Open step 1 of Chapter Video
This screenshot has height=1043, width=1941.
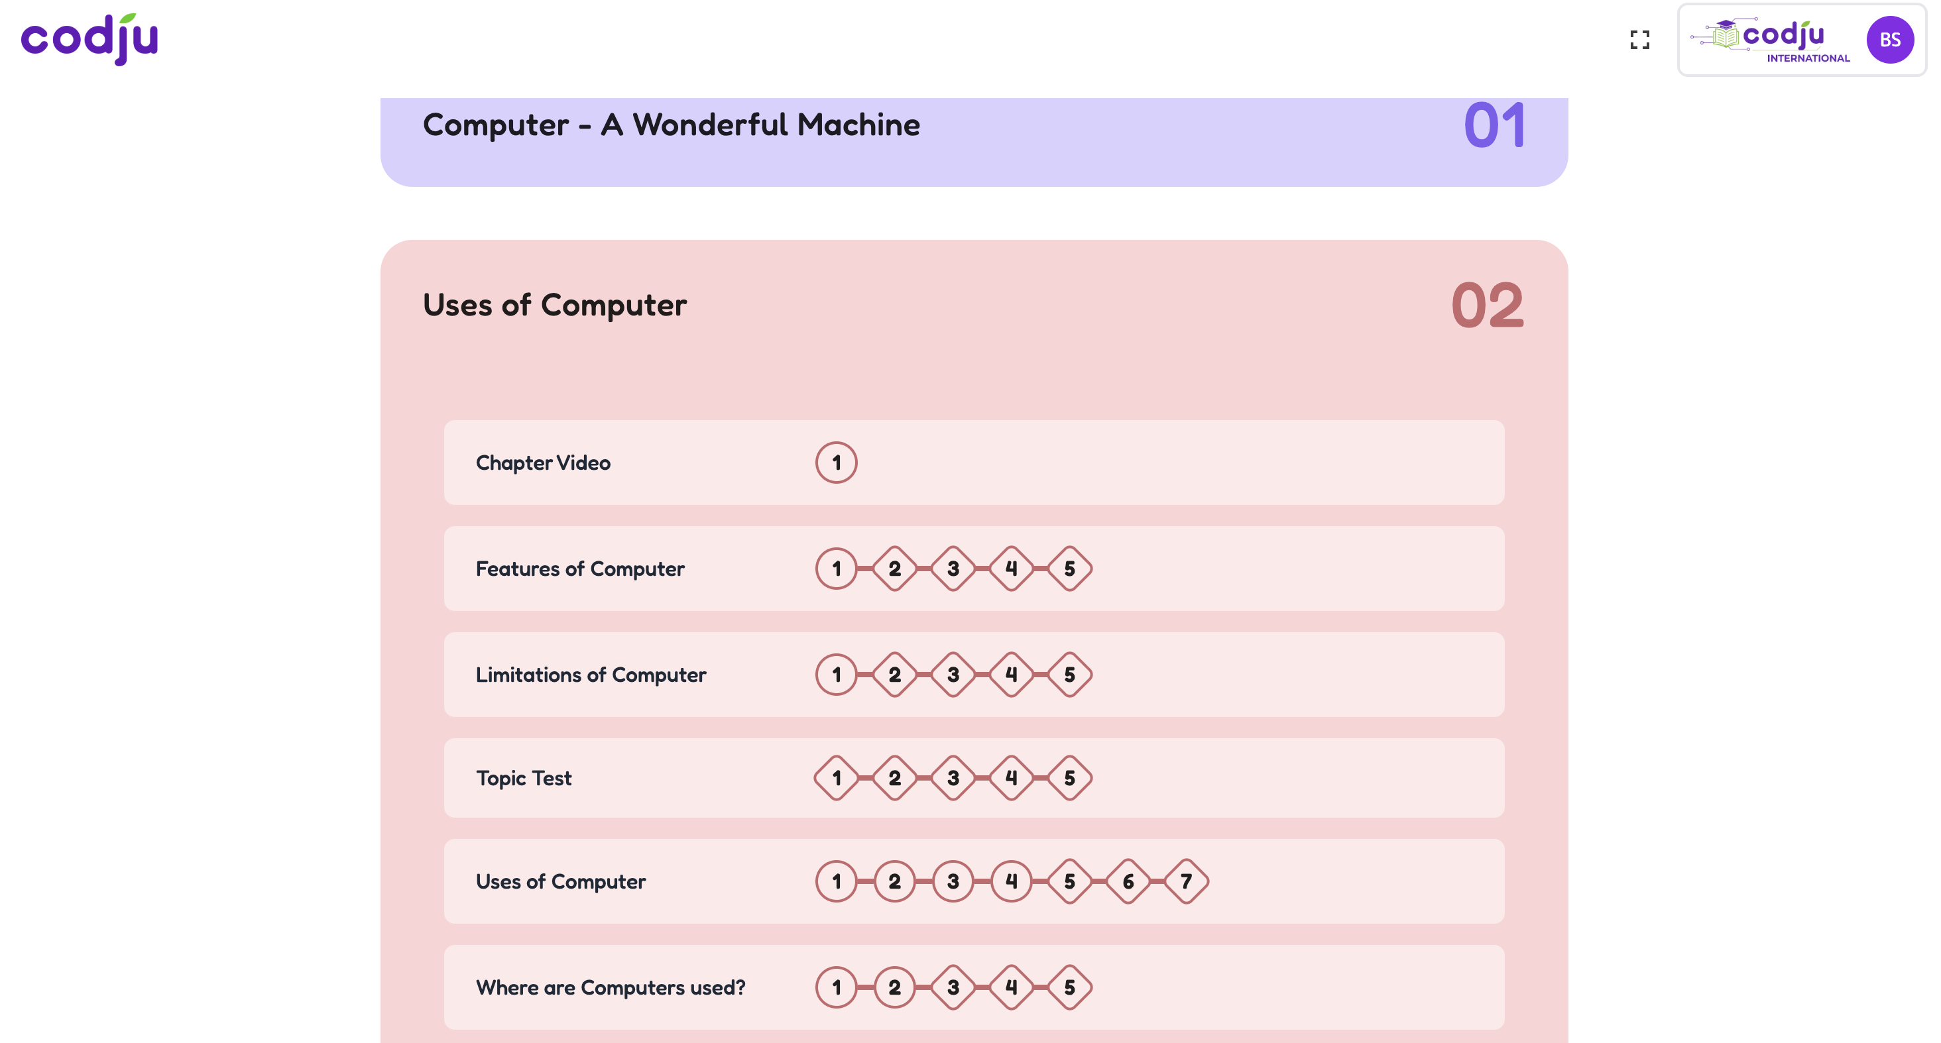[x=836, y=463]
